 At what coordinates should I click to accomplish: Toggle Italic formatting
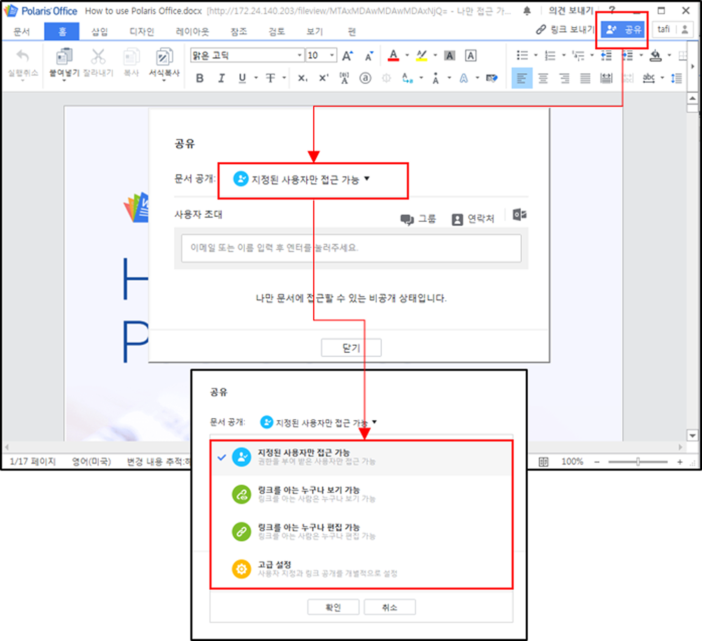click(x=221, y=78)
